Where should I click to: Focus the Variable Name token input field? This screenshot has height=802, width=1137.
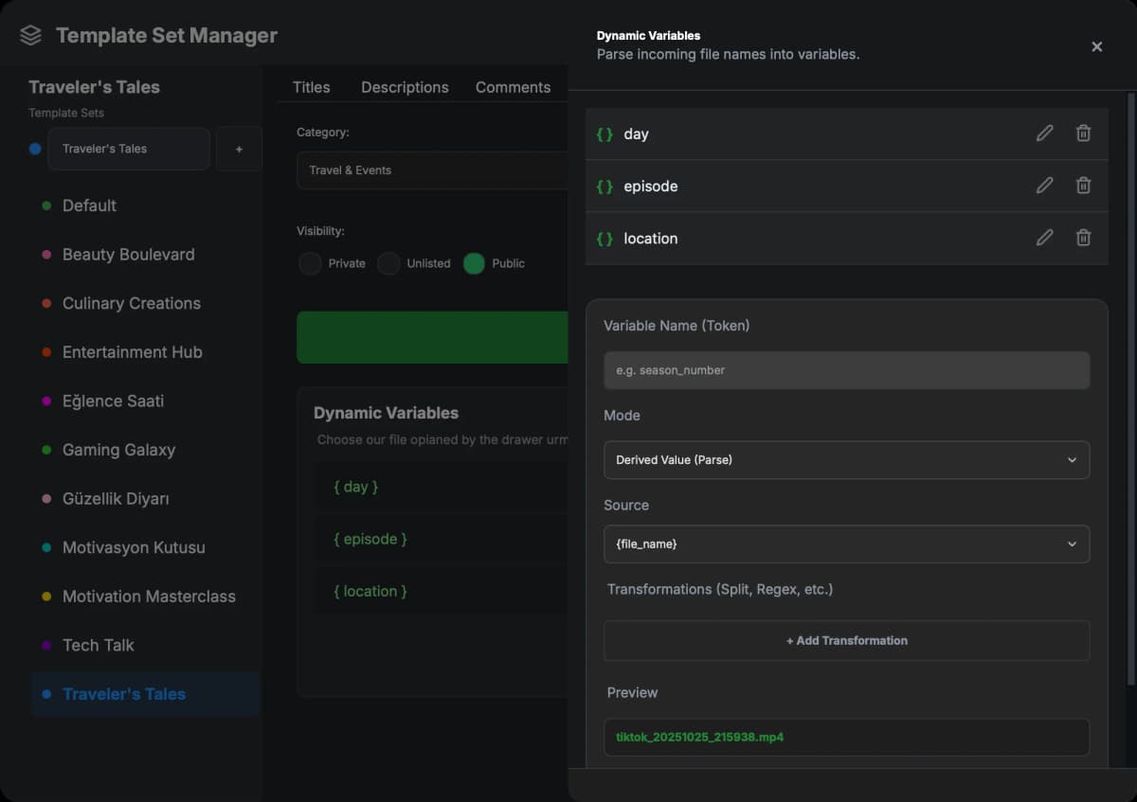[846, 370]
